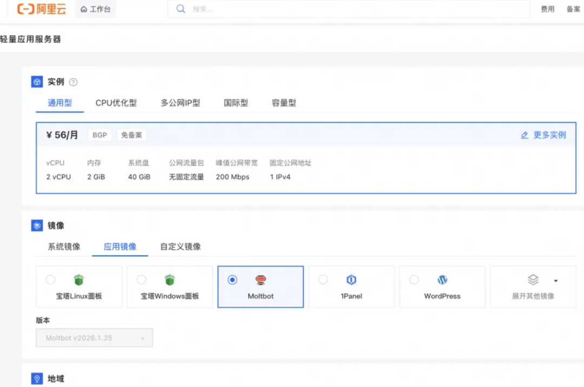584x387 pixels.
Task: Expand 展开其他镜像 dropdown arrow
Action: click(x=555, y=281)
